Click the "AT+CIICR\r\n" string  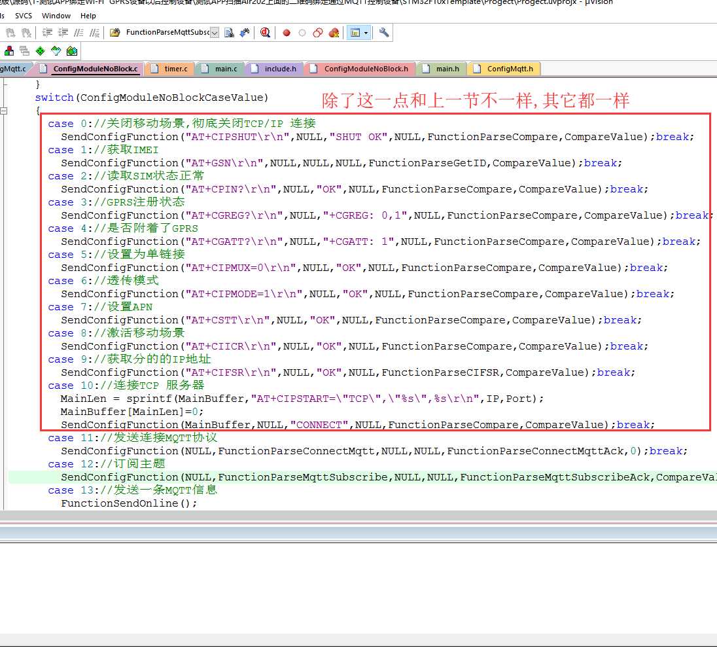[x=231, y=346]
